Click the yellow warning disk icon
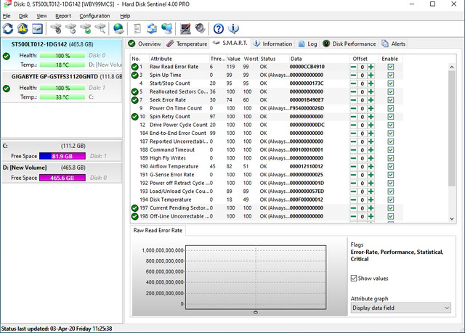465x333 pixels. pos(23,29)
